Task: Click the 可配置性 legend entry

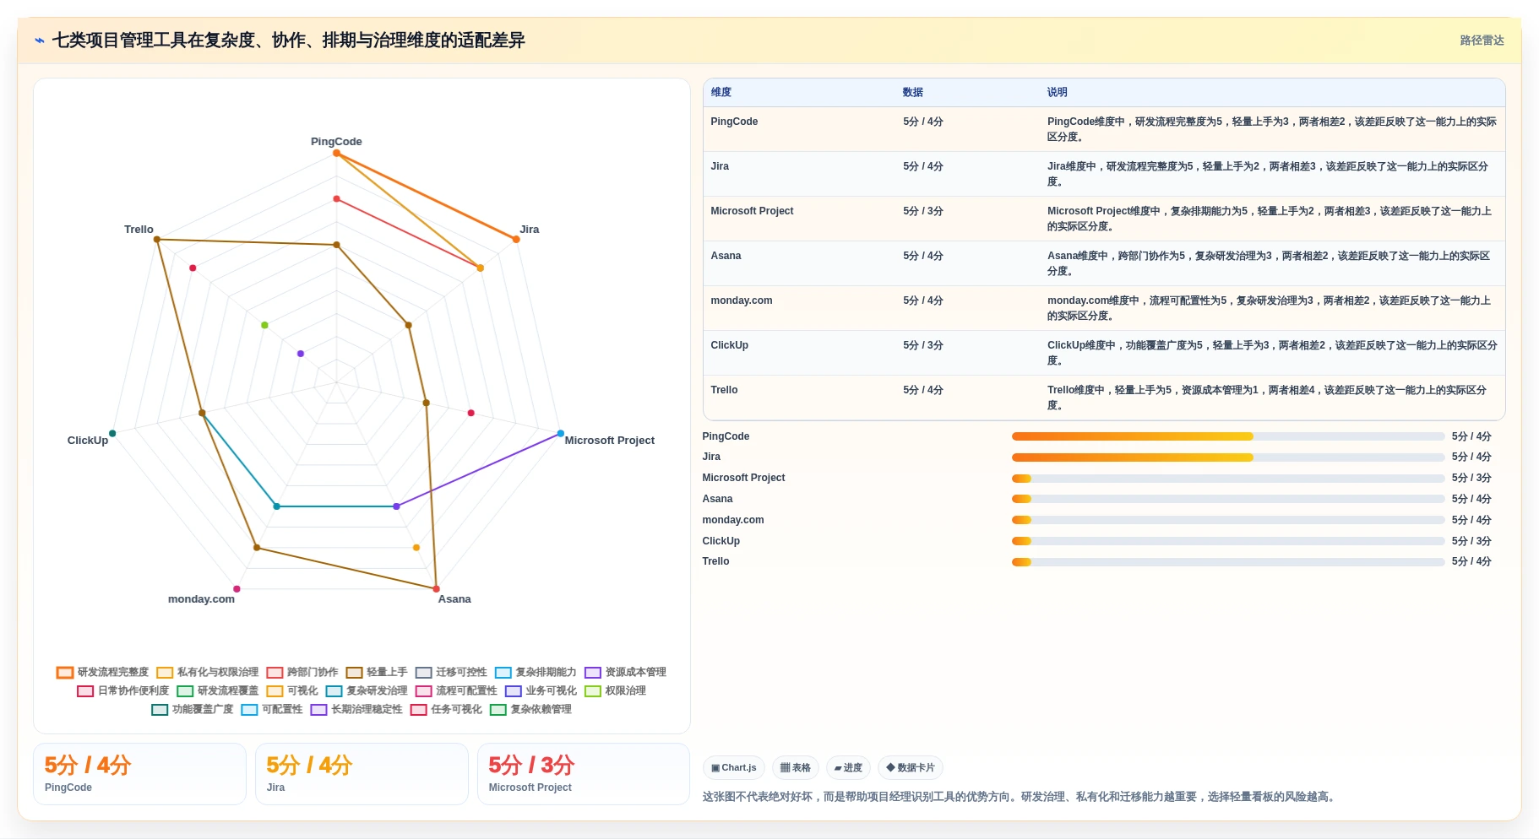Action: 272,710
